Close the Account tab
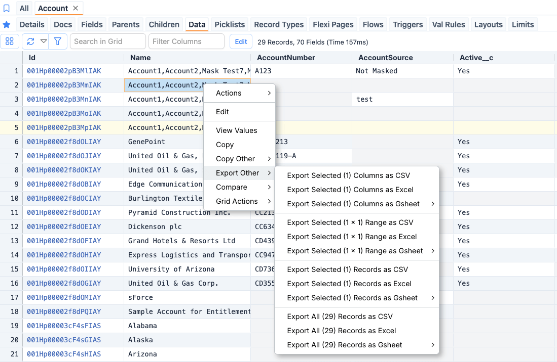This screenshot has height=362, width=557. tap(76, 8)
